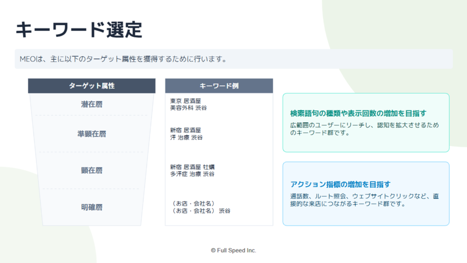
Task: Click the ターゲット属性 header
Action: click(x=92, y=86)
